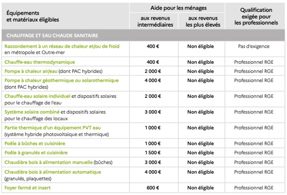Screen dimensions: 287x195
Task: Click 'Pas d'exigence' cell
Action: pyautogui.click(x=254, y=46)
